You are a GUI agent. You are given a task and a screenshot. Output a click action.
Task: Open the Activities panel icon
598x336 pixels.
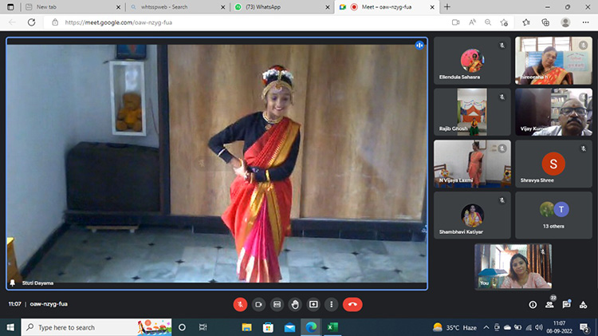pyautogui.click(x=583, y=304)
